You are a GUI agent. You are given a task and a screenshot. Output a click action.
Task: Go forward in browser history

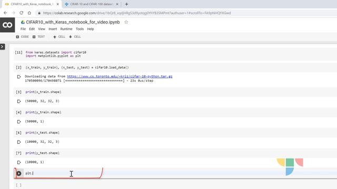(x=13, y=13)
